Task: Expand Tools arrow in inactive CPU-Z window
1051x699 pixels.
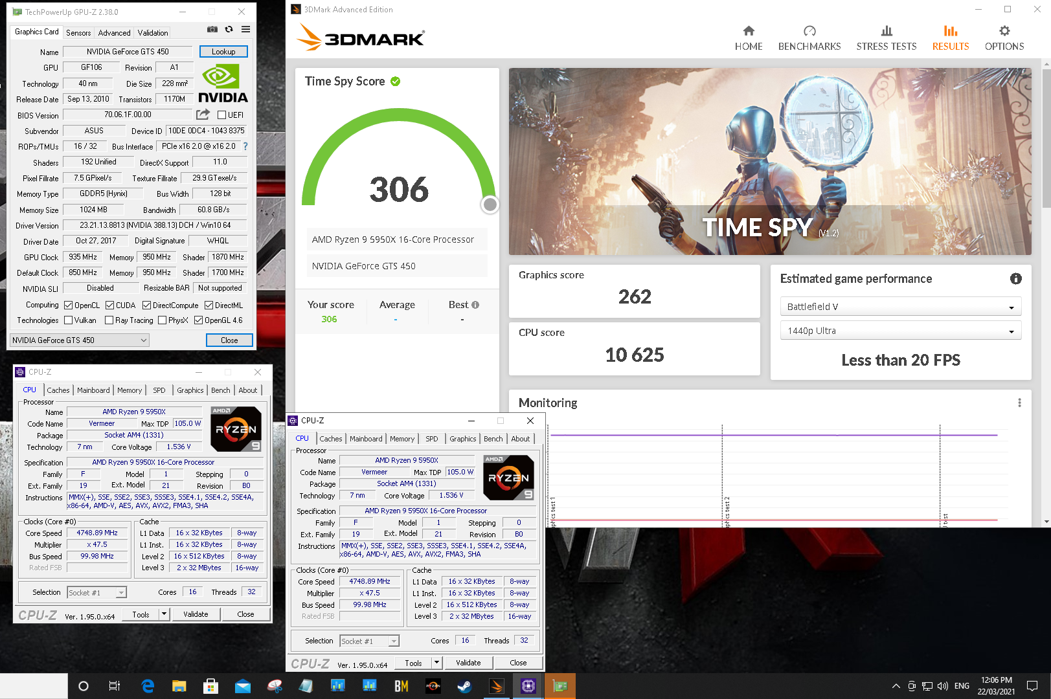Action: tap(164, 614)
